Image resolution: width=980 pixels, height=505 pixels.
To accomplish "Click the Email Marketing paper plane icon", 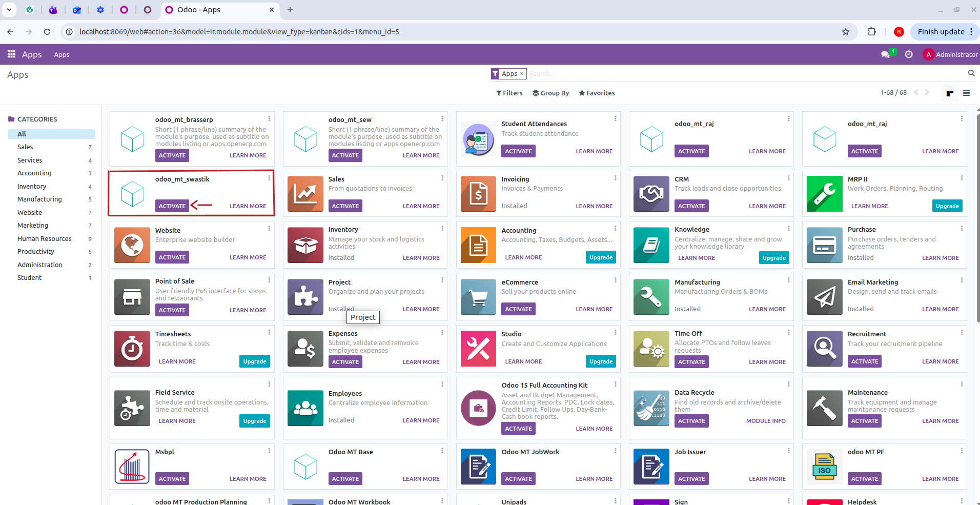I will [x=824, y=297].
